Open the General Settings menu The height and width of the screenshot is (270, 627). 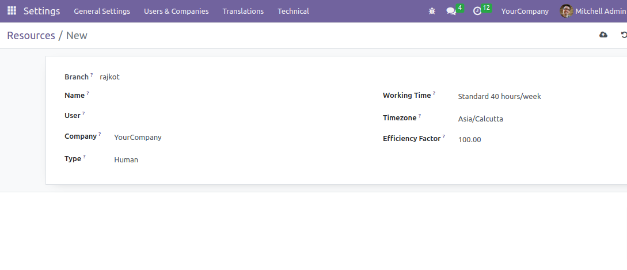coord(102,11)
